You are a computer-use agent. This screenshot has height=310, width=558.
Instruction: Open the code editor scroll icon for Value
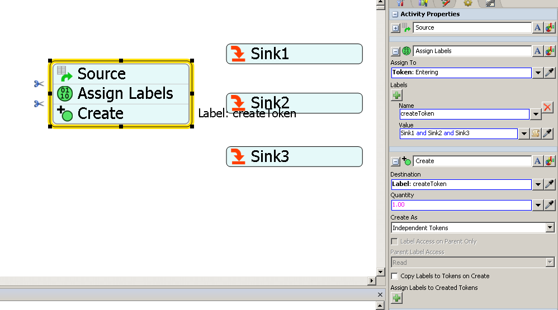click(x=536, y=133)
